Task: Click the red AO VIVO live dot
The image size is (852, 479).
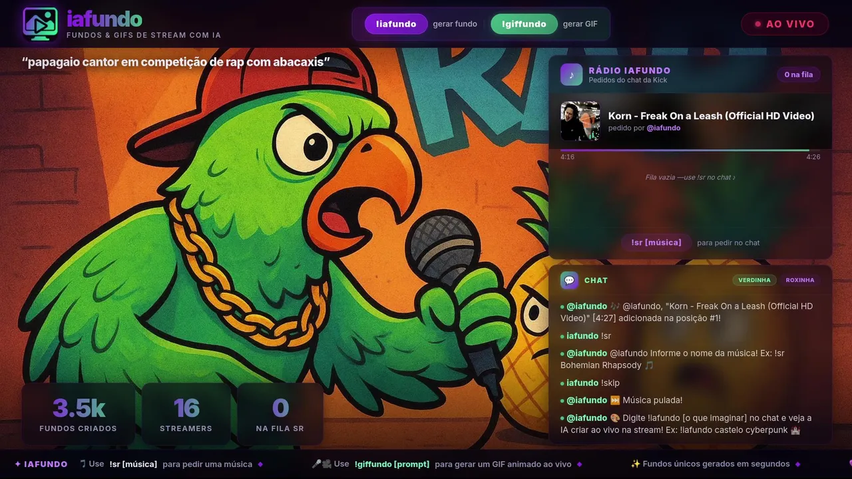Action: (x=757, y=24)
